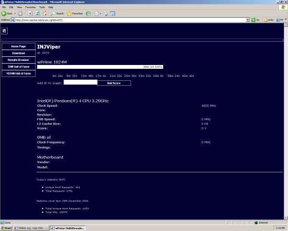
Task: Open Results Browser in sidebar
Action: pyautogui.click(x=18, y=60)
